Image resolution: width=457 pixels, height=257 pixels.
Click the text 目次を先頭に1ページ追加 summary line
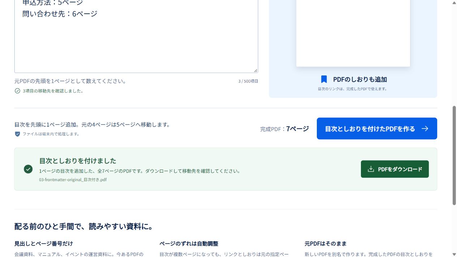coord(92,125)
